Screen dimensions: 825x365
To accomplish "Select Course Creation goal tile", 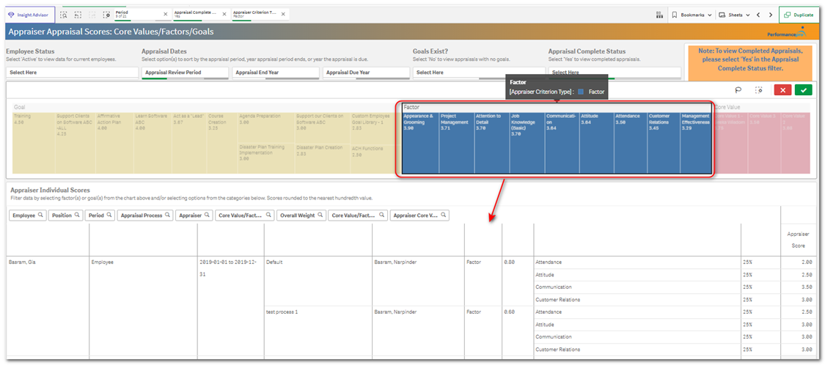I will click(x=222, y=142).
